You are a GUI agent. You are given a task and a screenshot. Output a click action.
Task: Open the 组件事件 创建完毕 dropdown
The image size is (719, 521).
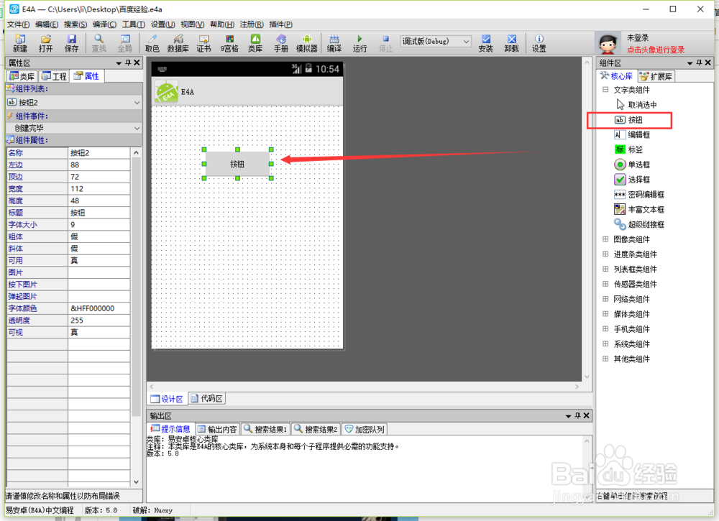coord(74,129)
